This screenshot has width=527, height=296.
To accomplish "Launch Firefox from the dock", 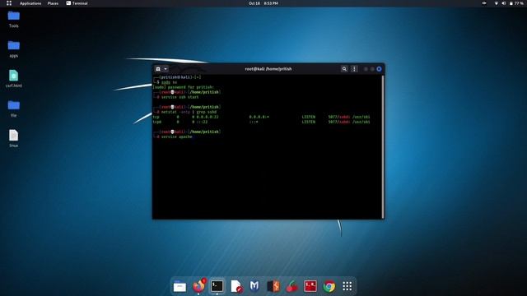I will point(198,286).
